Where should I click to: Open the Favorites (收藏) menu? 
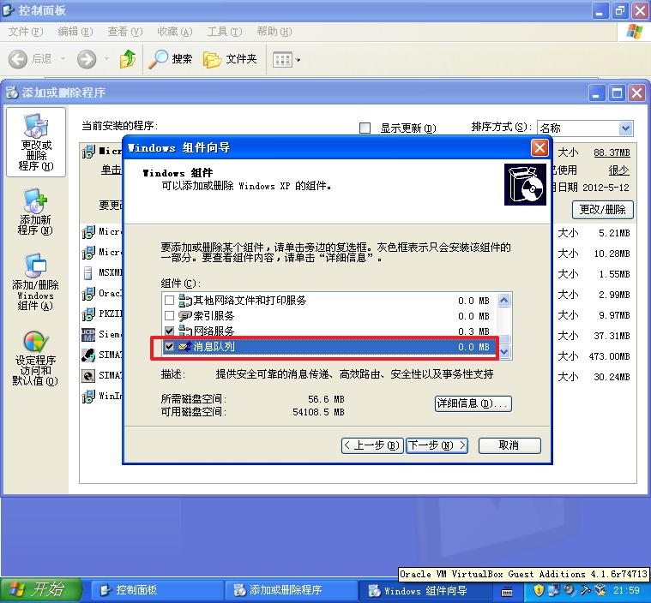tap(175, 32)
